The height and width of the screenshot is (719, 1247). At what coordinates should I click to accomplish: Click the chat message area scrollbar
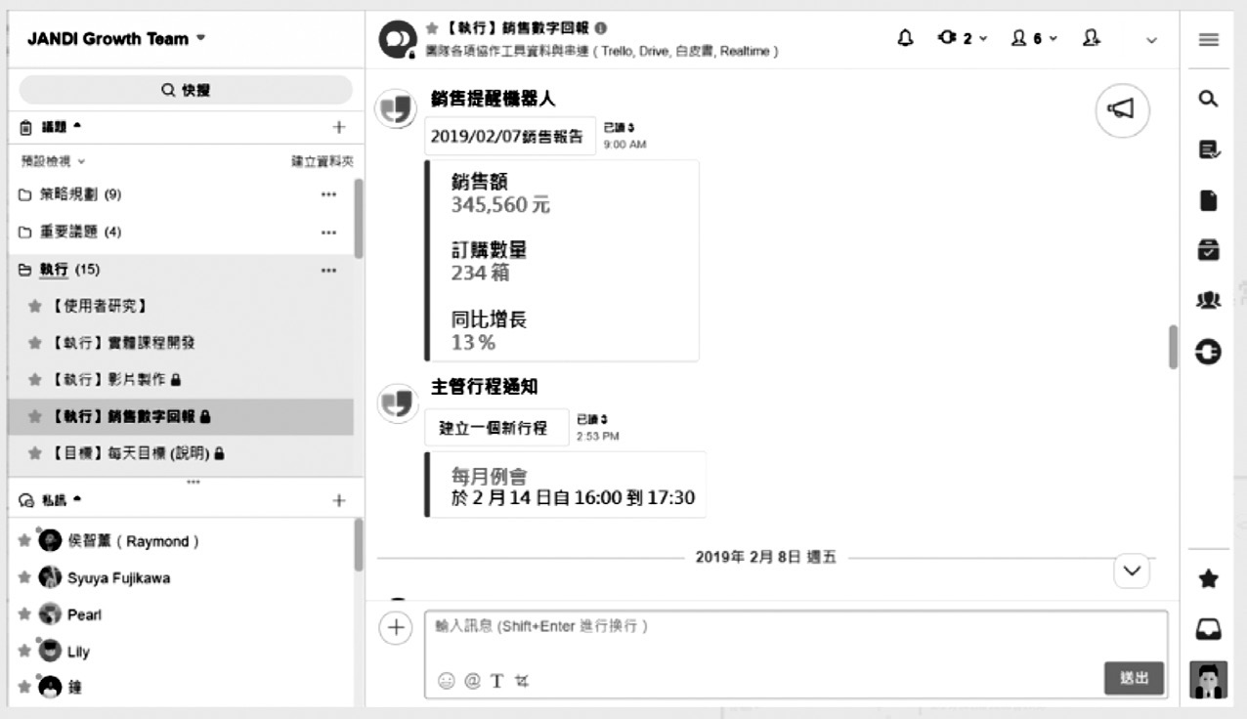(1173, 347)
